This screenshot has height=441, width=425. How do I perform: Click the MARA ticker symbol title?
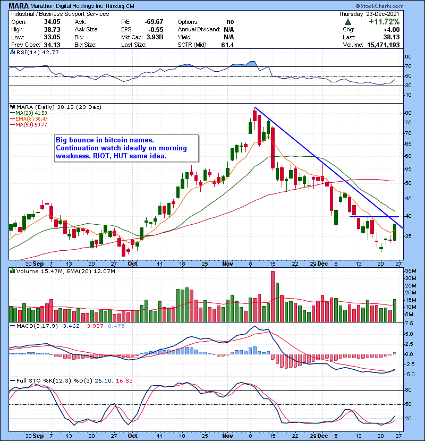[19, 6]
